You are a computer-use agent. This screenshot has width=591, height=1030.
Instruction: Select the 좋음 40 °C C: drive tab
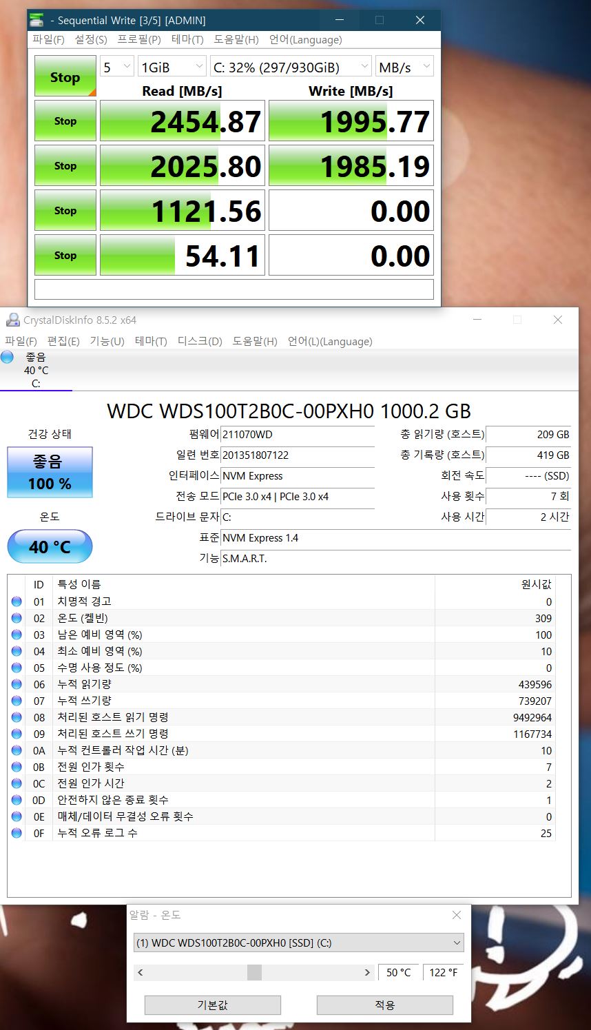click(36, 370)
